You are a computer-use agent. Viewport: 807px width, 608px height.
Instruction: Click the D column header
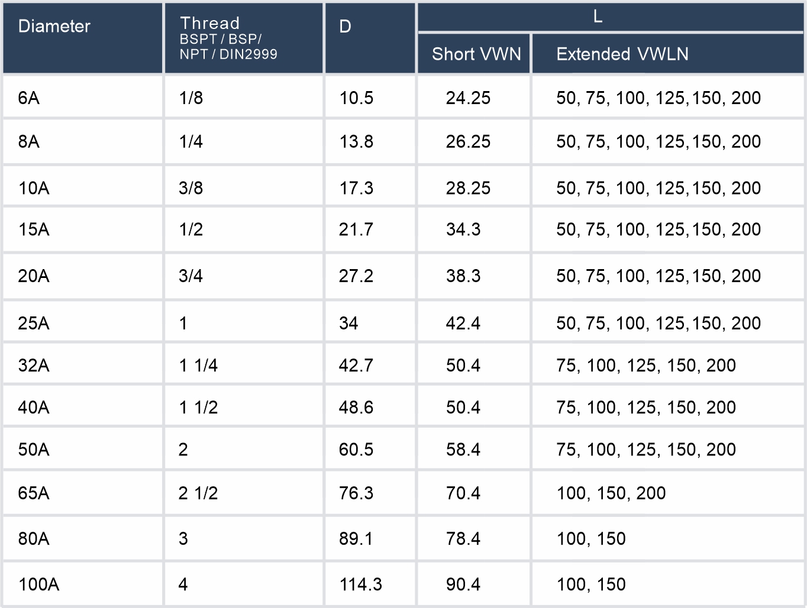point(345,27)
